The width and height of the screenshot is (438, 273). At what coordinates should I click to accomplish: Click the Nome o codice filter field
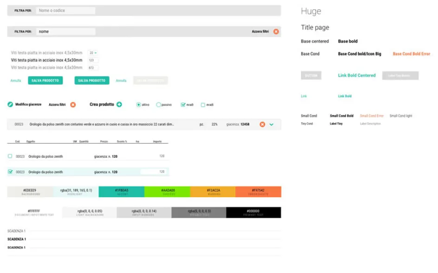click(x=65, y=10)
